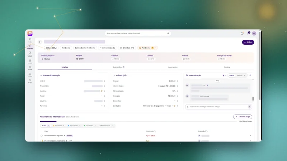287x161 pixels.
Task: Click the Contrato pendente badge
Action: tap(151, 59)
